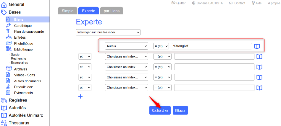Click the Aide help icon
This screenshot has width=281, height=126.
(253, 3)
